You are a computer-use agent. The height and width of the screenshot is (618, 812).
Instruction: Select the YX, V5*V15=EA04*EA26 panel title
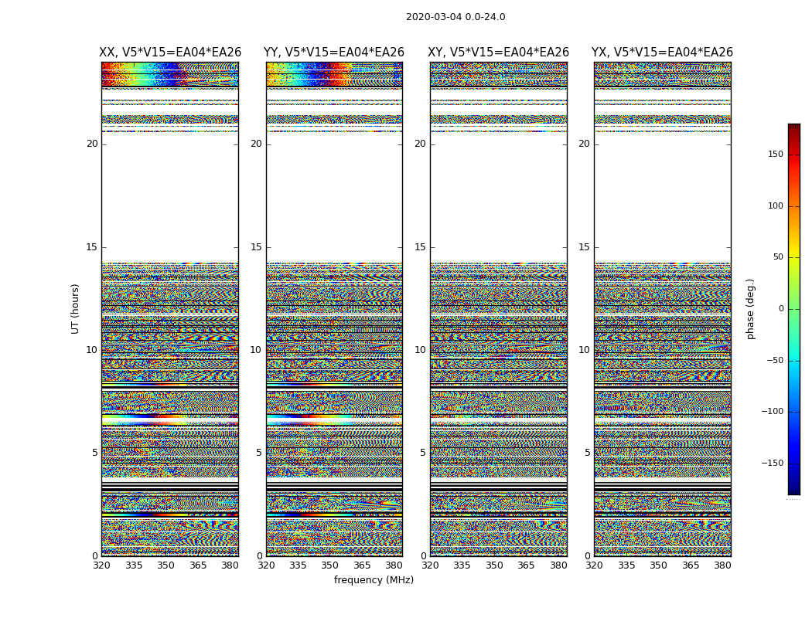(662, 53)
